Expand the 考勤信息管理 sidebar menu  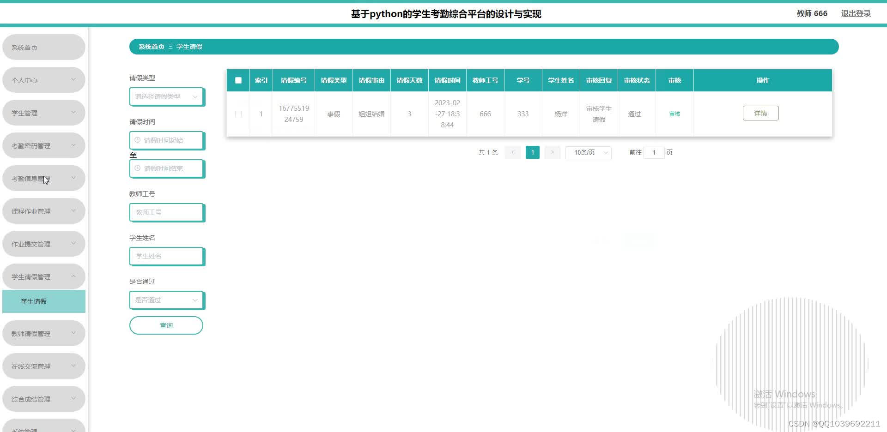click(44, 178)
